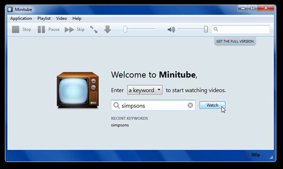Click the simpsons keyword input field
Screen dimensions: 283x169
pyautogui.click(x=153, y=105)
